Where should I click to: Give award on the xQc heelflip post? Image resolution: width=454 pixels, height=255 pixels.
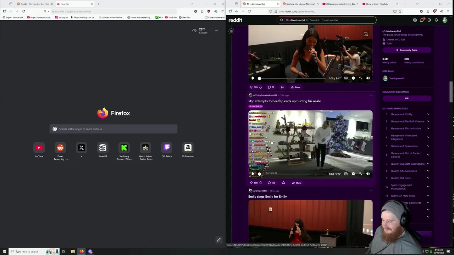(x=283, y=183)
